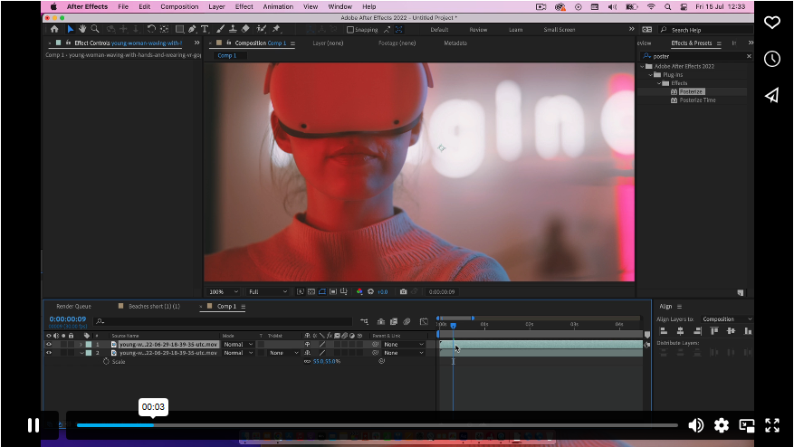The image size is (794, 447).
Task: Hide layer 1 using eye toggle
Action: (49, 344)
